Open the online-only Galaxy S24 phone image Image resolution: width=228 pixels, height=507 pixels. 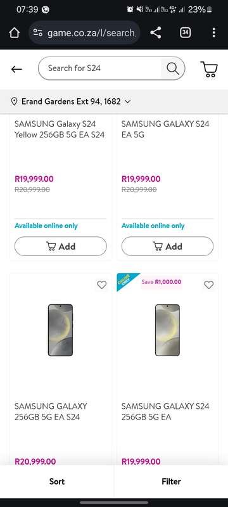click(167, 330)
